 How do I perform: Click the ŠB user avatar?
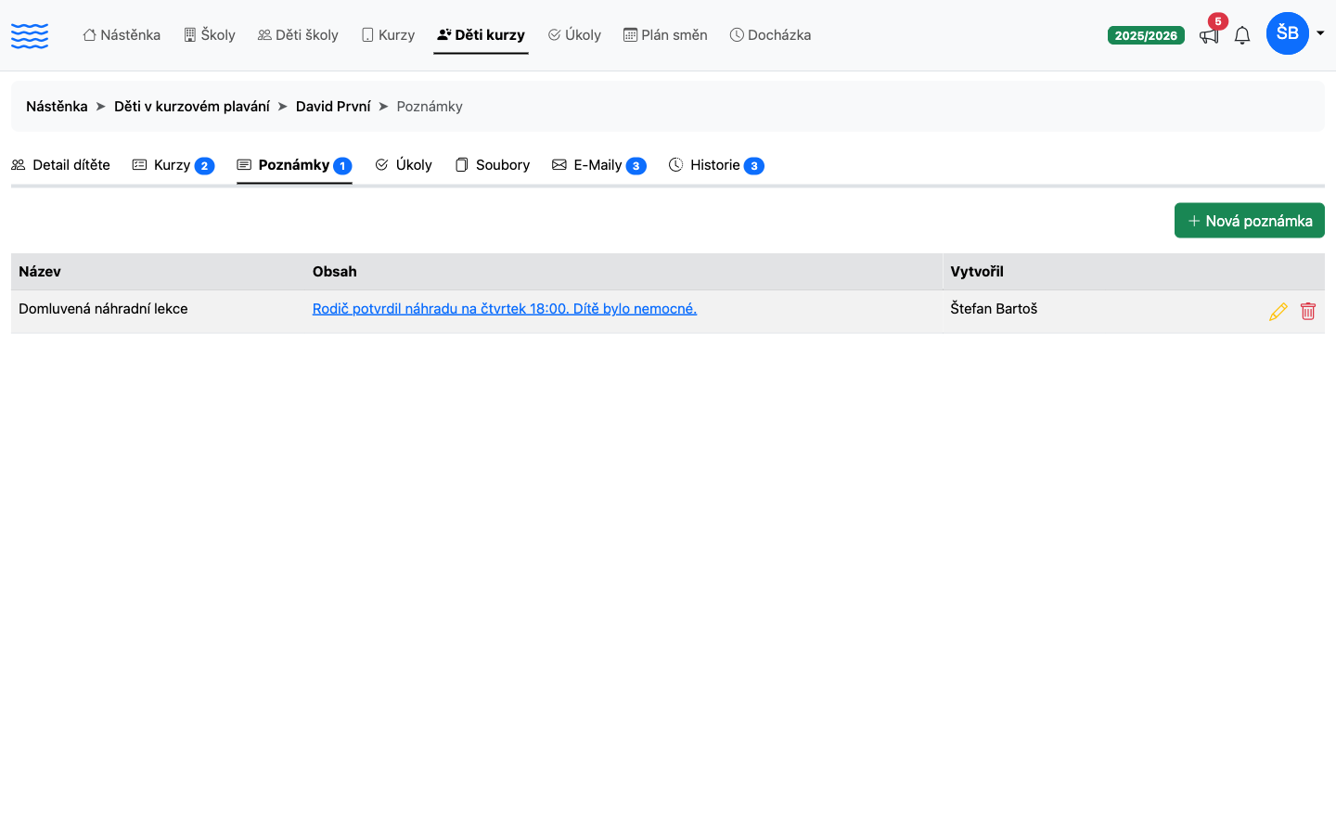click(1288, 33)
